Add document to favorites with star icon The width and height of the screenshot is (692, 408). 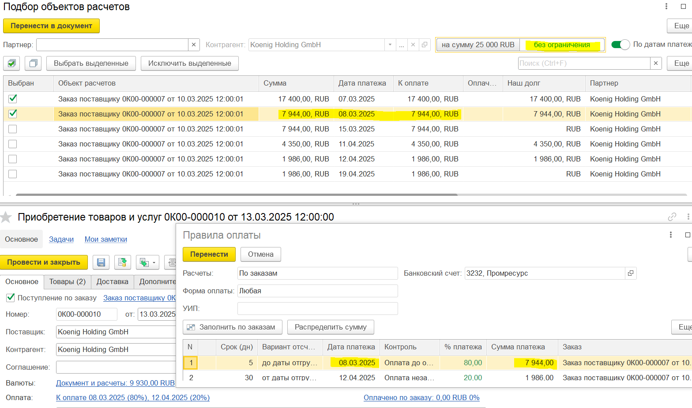point(6,217)
